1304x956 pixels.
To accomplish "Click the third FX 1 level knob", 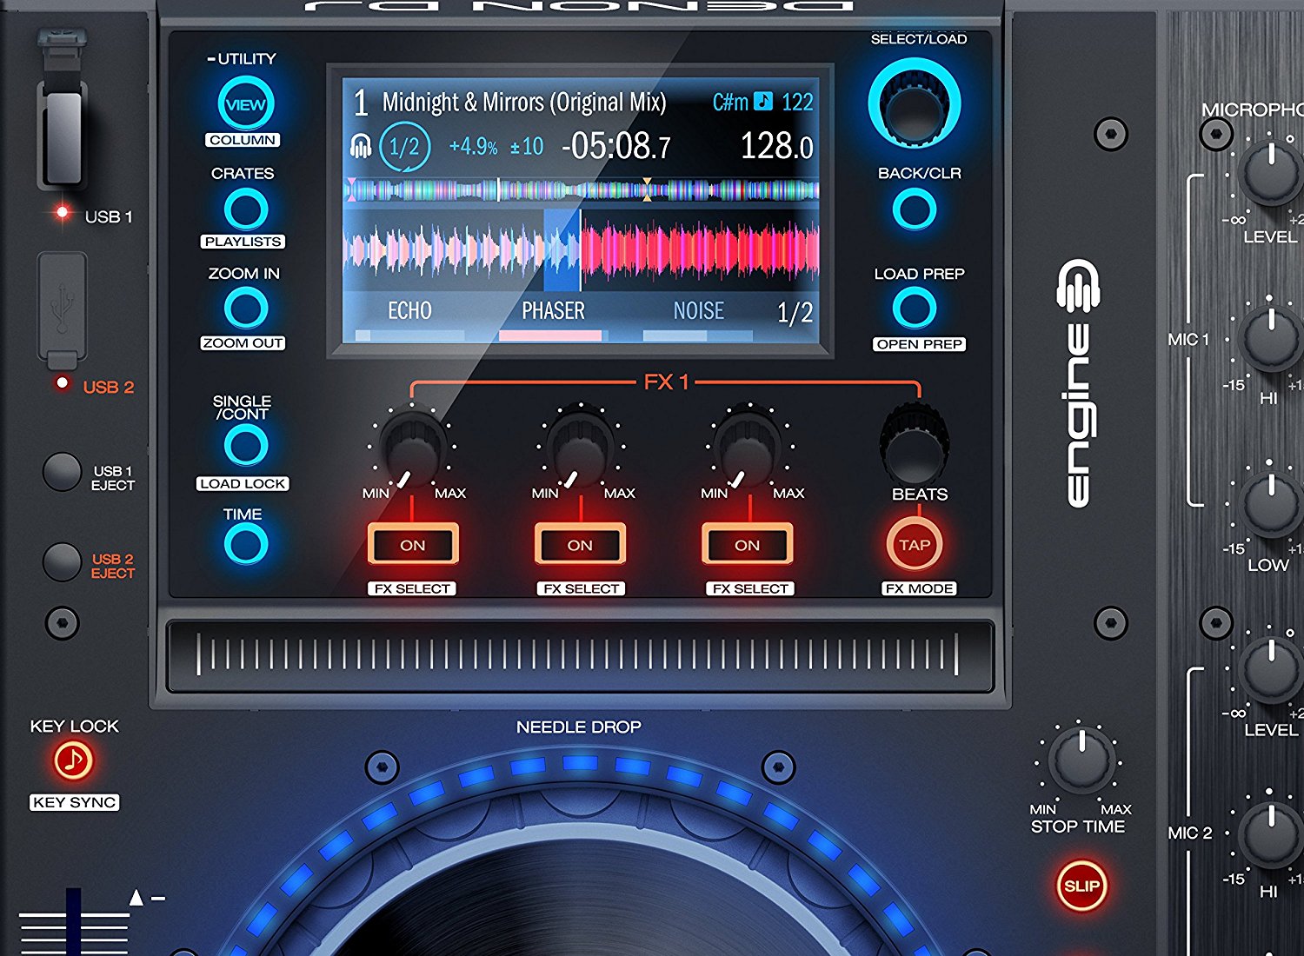I will coord(748,448).
